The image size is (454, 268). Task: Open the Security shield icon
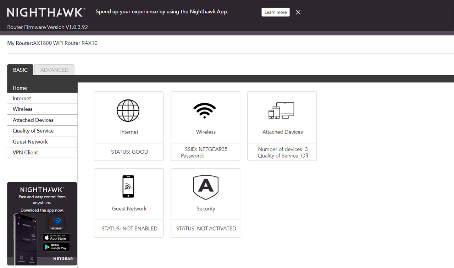(x=206, y=187)
